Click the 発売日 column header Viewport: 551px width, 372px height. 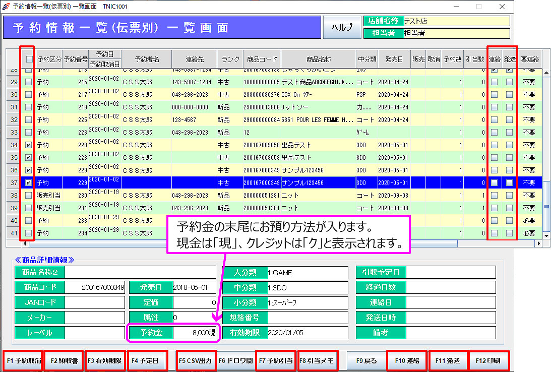pos(393,59)
